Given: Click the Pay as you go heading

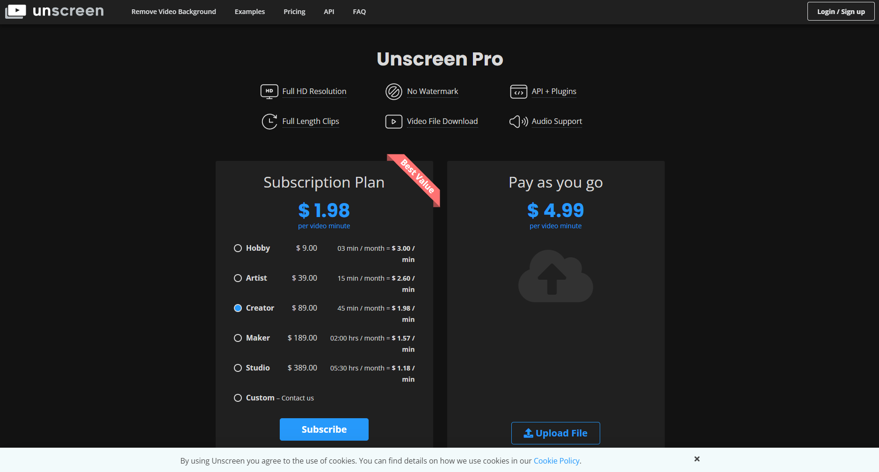Looking at the screenshot, I should click(556, 182).
